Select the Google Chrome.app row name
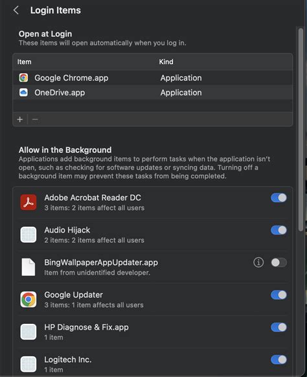Screen dimensions: 307x377 (x=71, y=78)
